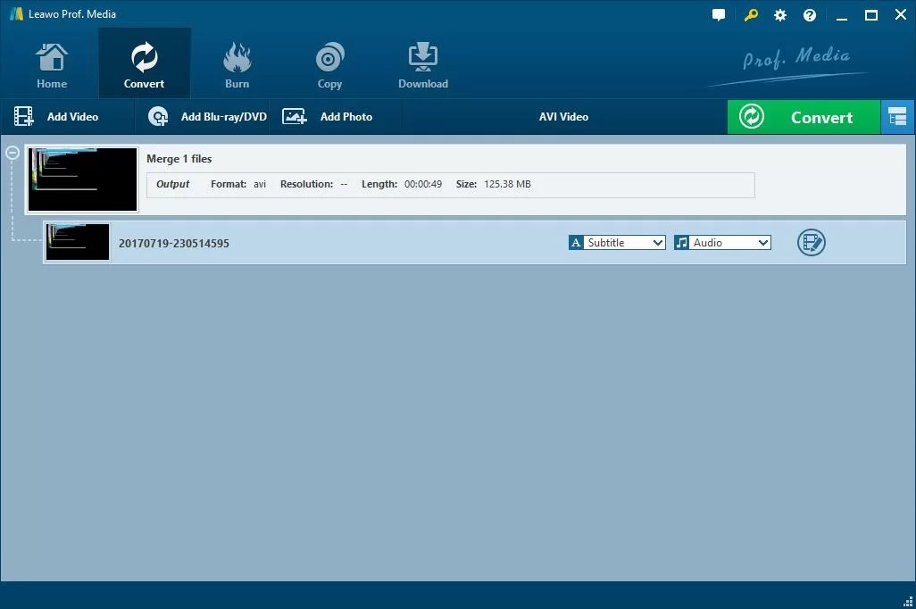
Task: Open the Subtitle dropdown
Action: pos(625,242)
